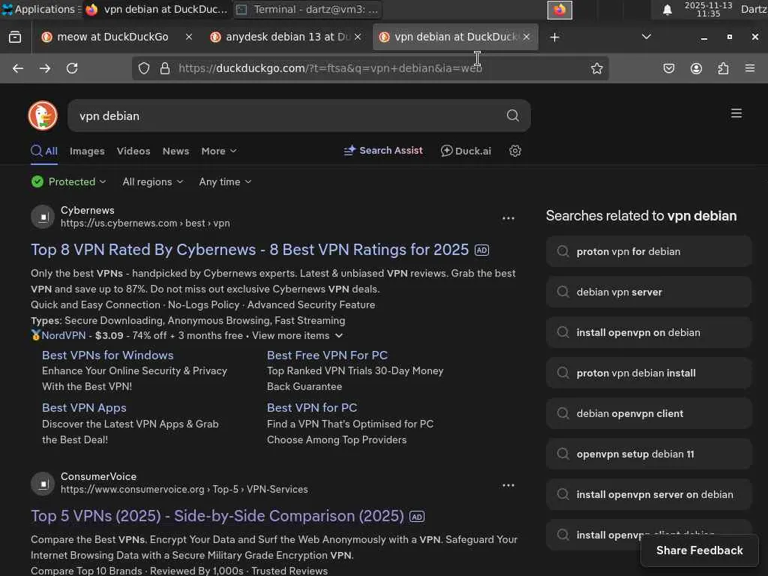This screenshot has height=576, width=768.
Task: Search proton vpn debian install suggestion
Action: (649, 373)
